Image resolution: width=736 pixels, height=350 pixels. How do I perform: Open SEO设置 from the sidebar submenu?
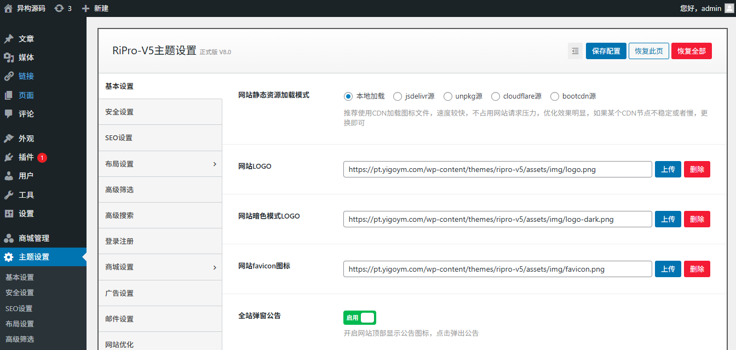coord(20,308)
